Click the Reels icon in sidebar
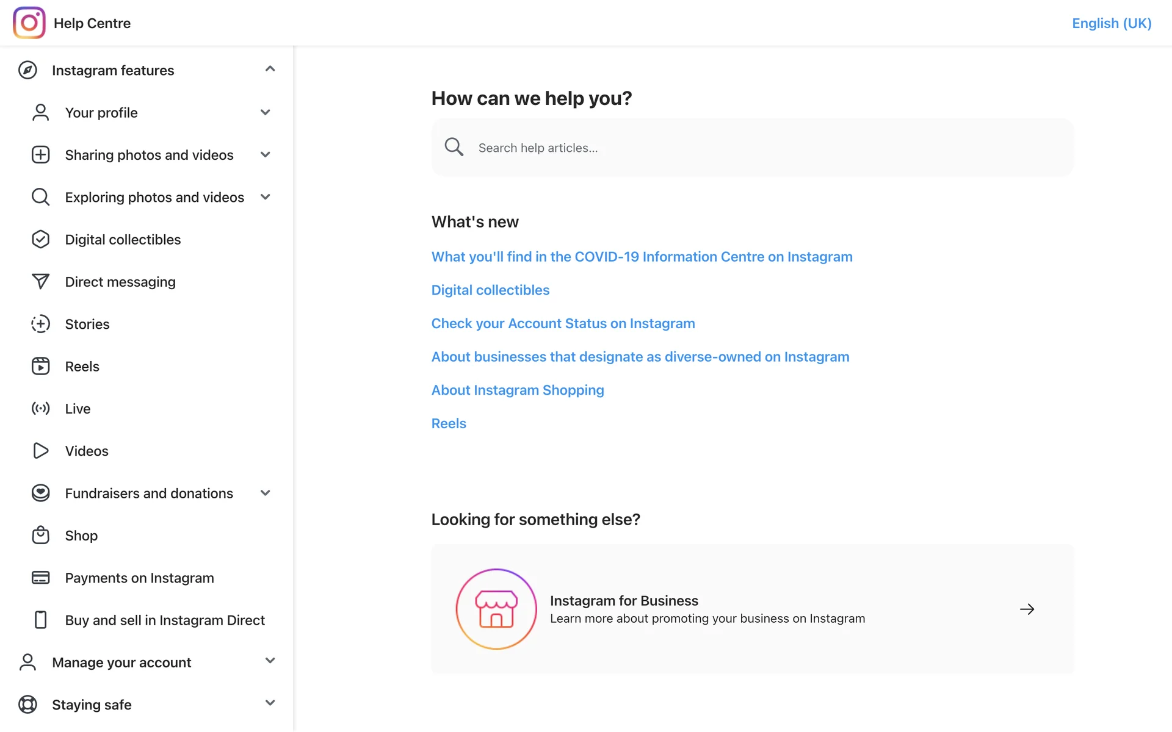Viewport: 1172px width, 732px height. [40, 366]
